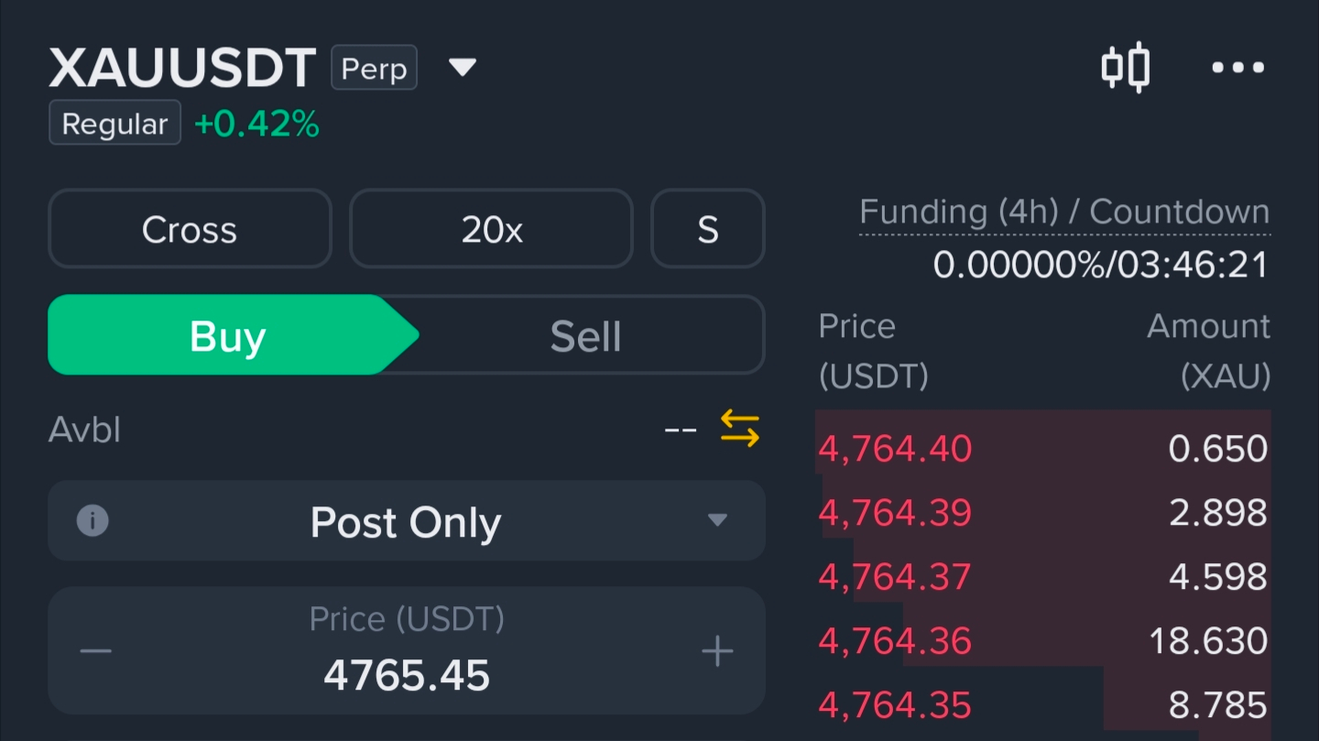
Task: Change the 20x leverage setting
Action: (x=491, y=229)
